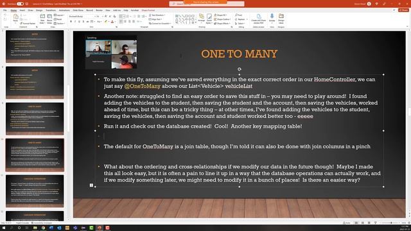
Task: Click the Reset slide button
Action: click(58, 19)
